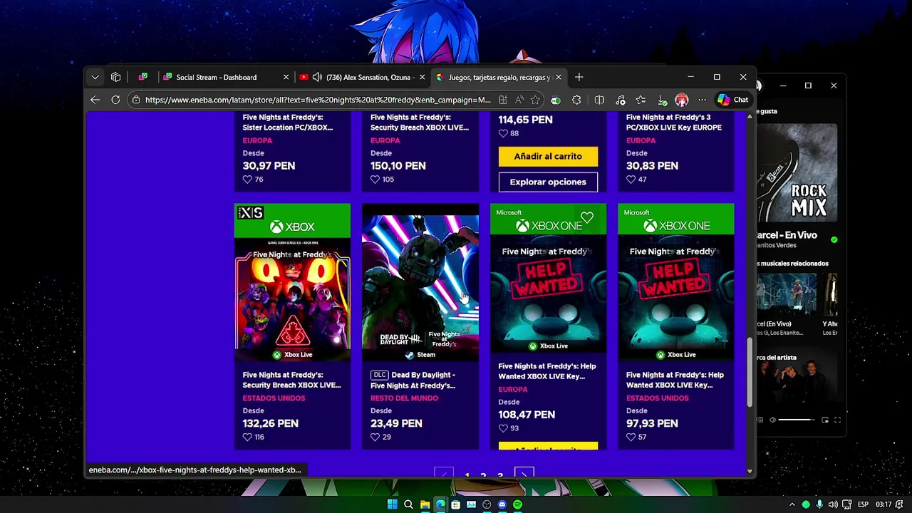Toggle wishlist heart showing 88
The image size is (912, 513).
coord(503,133)
